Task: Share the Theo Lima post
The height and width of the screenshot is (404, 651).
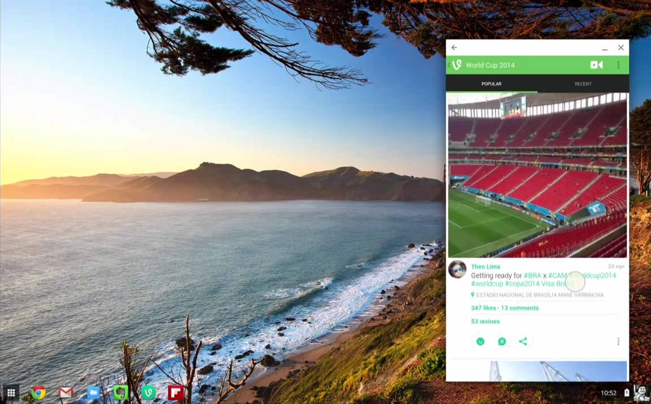Action: (523, 341)
